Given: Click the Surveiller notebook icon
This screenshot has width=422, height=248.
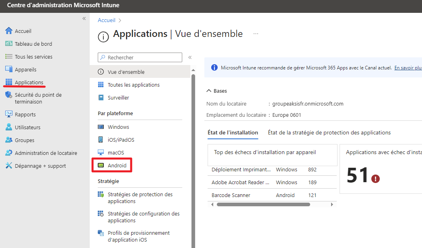Looking at the screenshot, I should [x=101, y=98].
